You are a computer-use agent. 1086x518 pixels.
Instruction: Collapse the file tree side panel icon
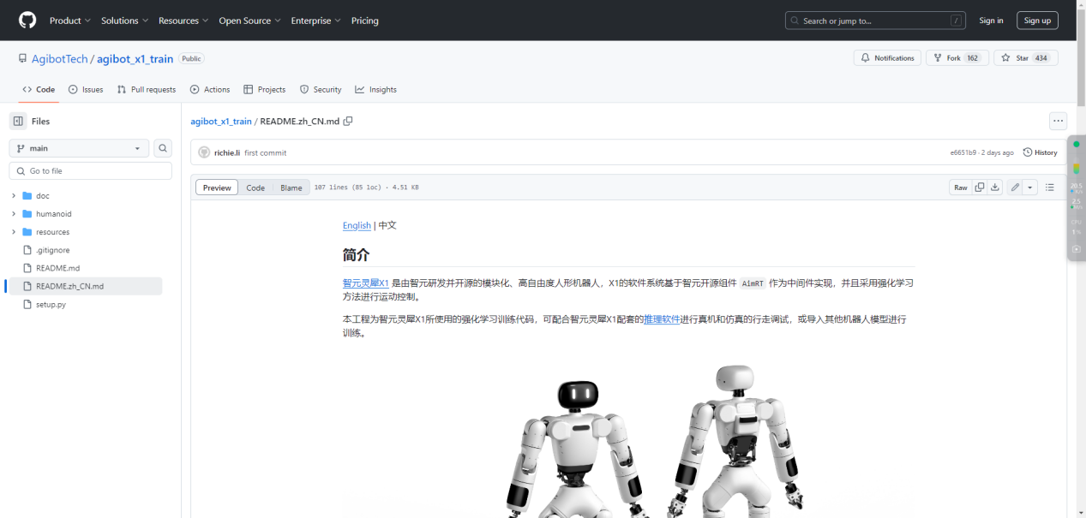(18, 122)
